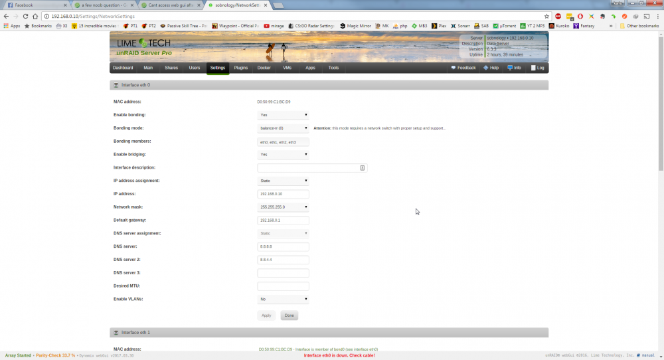664x360 pixels.
Task: Open MB3 bookmark
Action: click(x=419, y=26)
